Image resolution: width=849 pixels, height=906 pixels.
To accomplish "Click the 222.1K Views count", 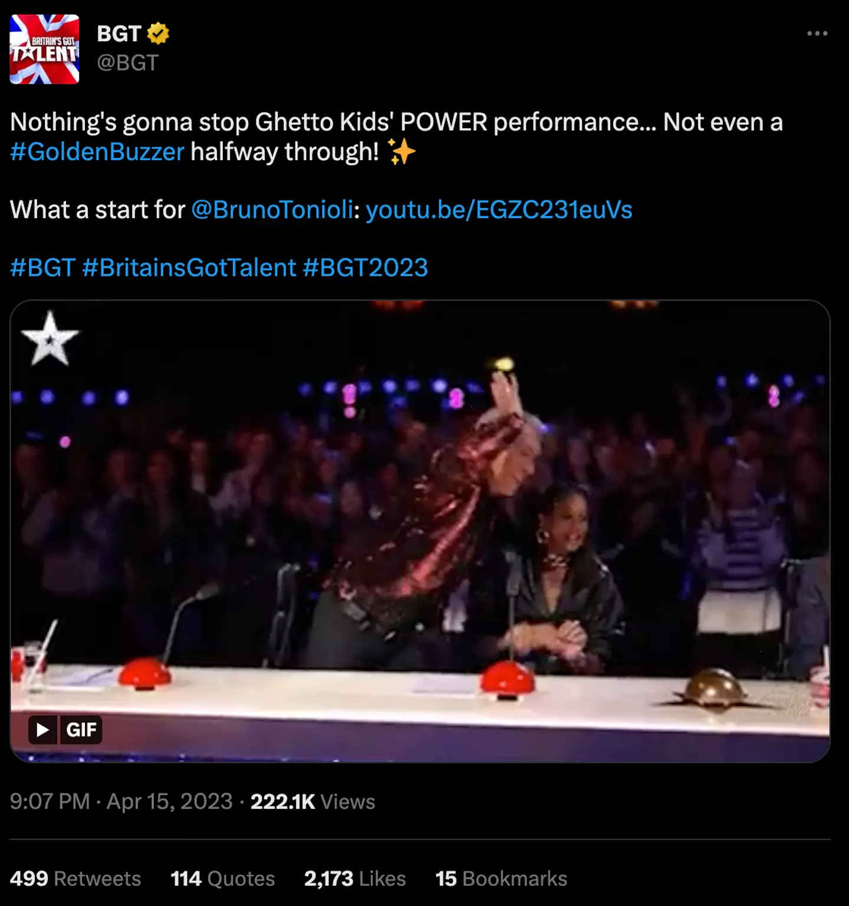I will tap(312, 801).
